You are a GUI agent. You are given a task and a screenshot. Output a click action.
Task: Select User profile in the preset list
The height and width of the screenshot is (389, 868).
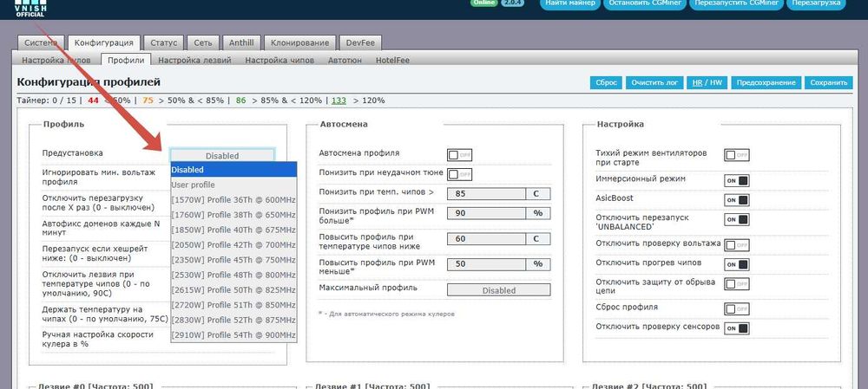(233, 185)
